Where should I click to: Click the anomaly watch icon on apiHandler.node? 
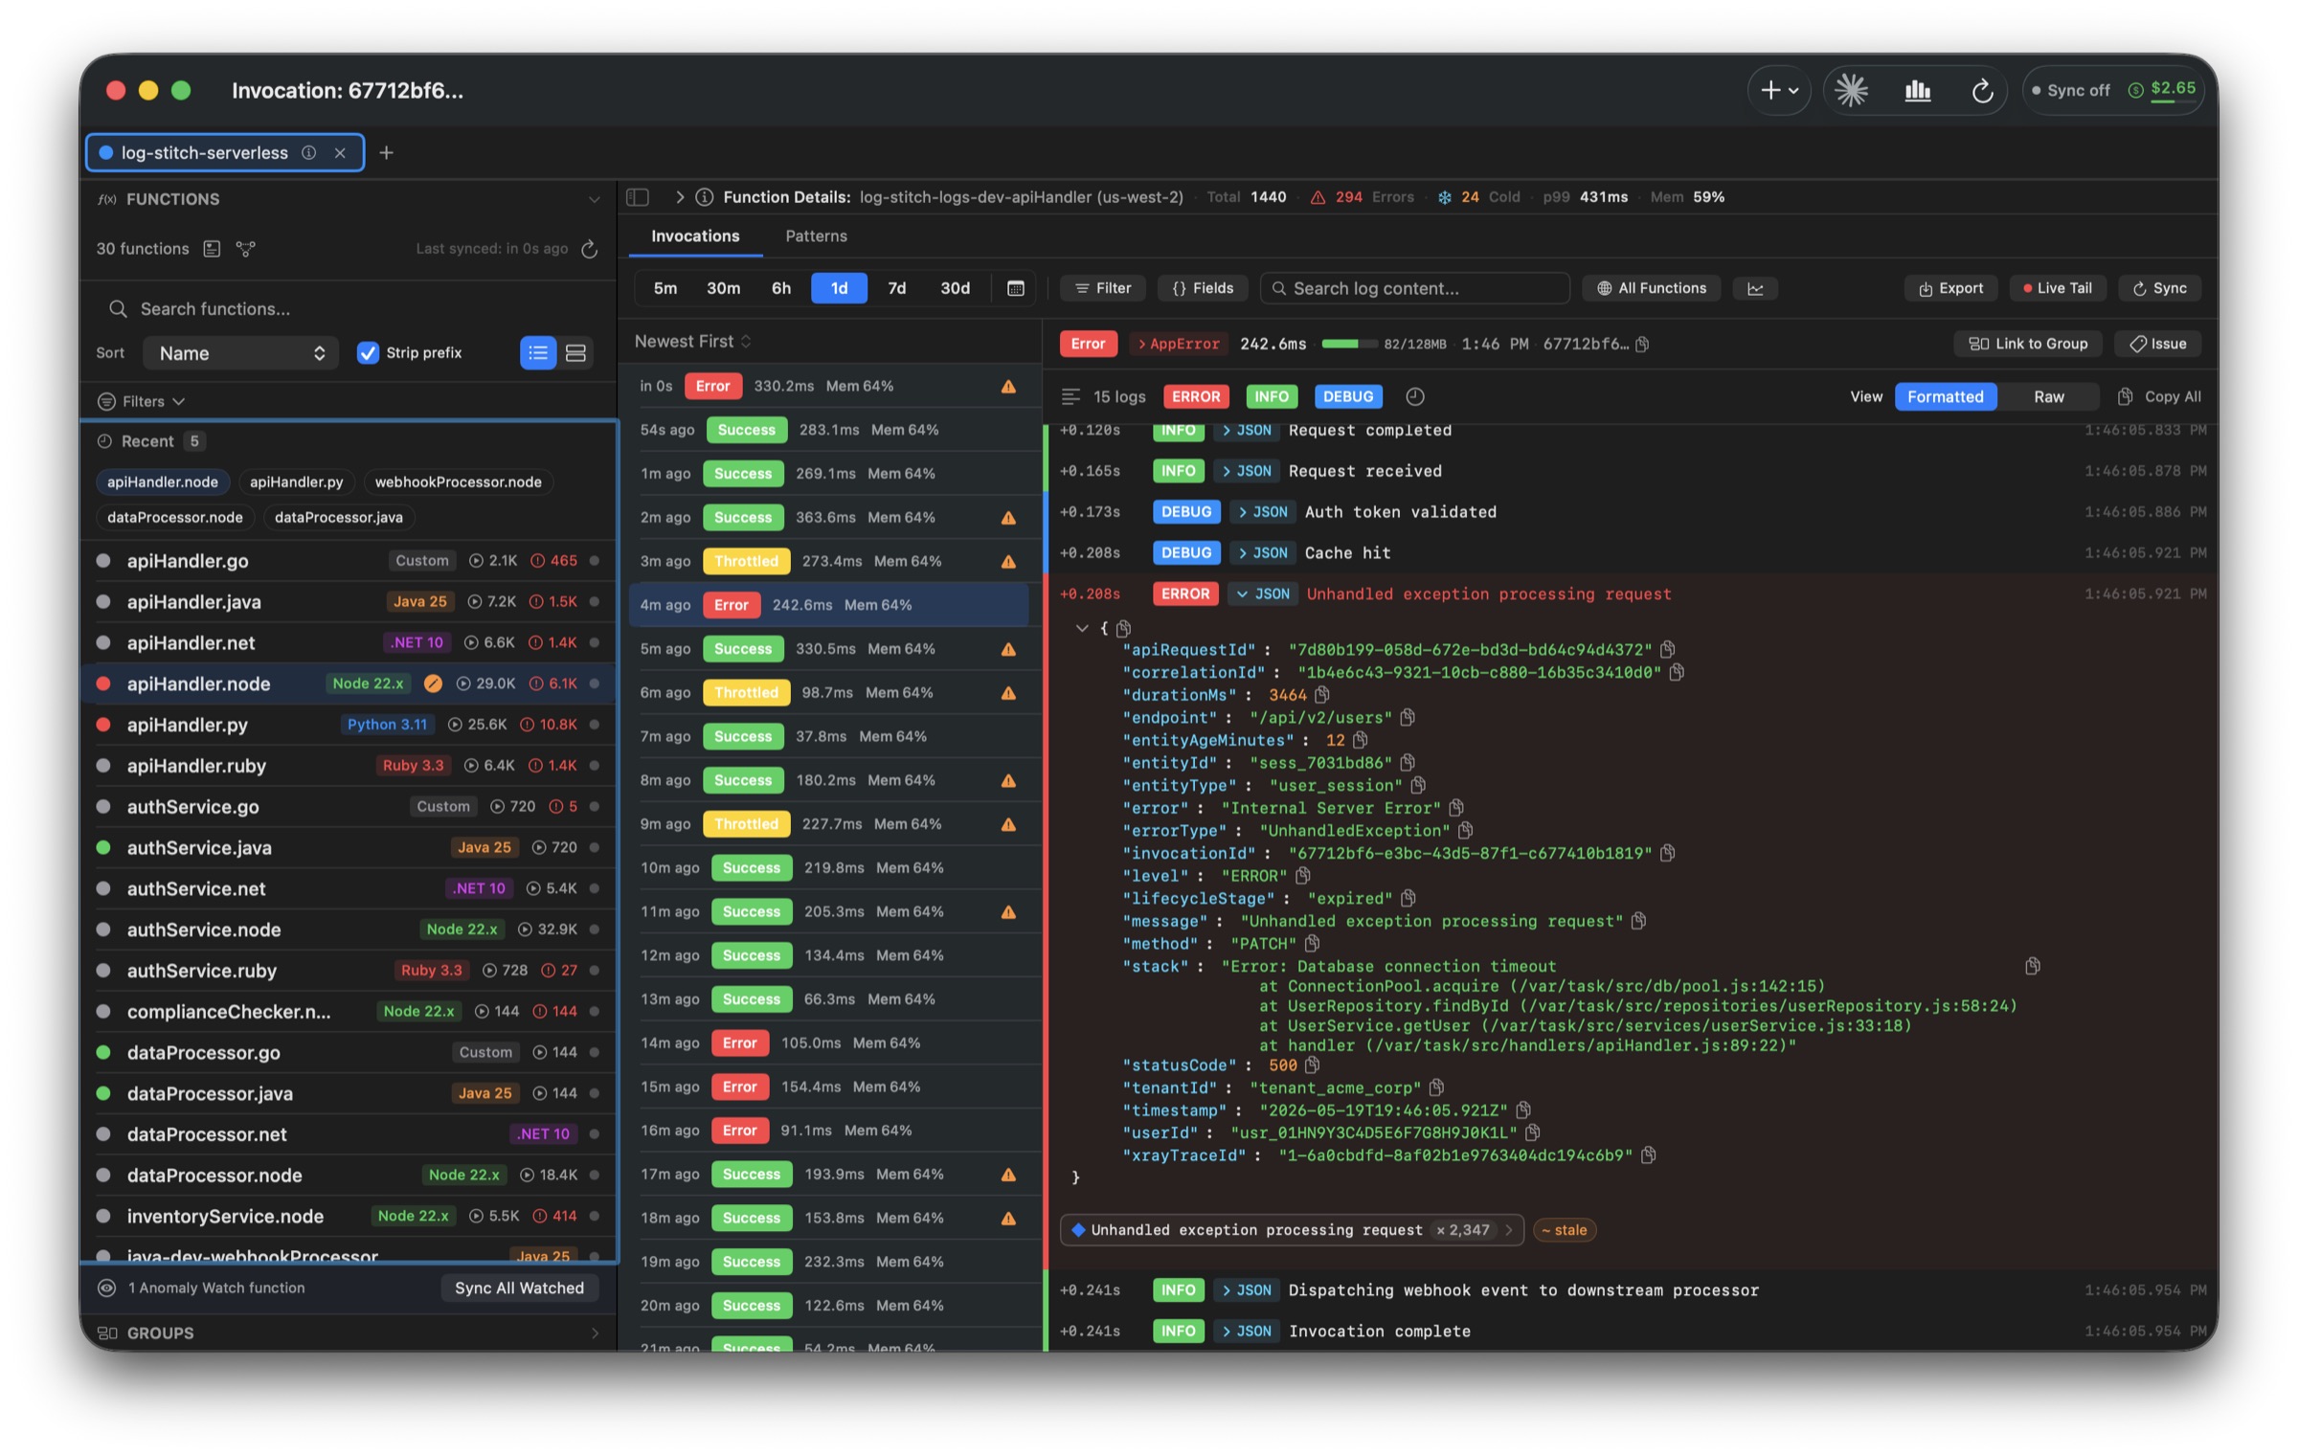pos(433,683)
